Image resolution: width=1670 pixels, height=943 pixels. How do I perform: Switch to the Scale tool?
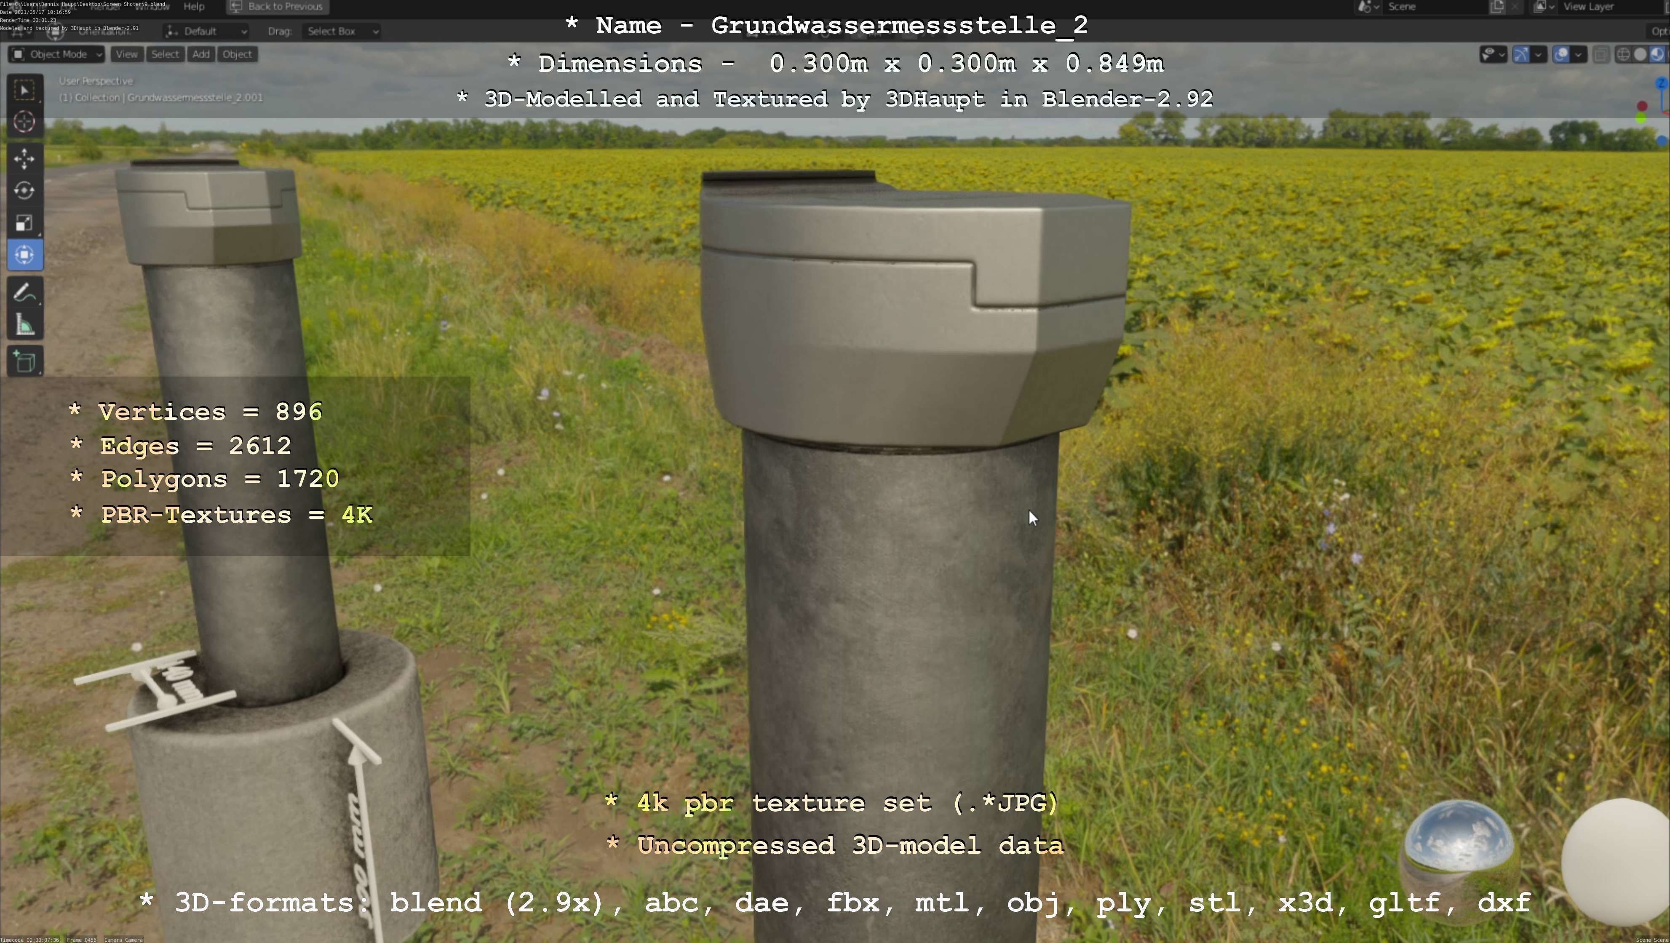24,223
